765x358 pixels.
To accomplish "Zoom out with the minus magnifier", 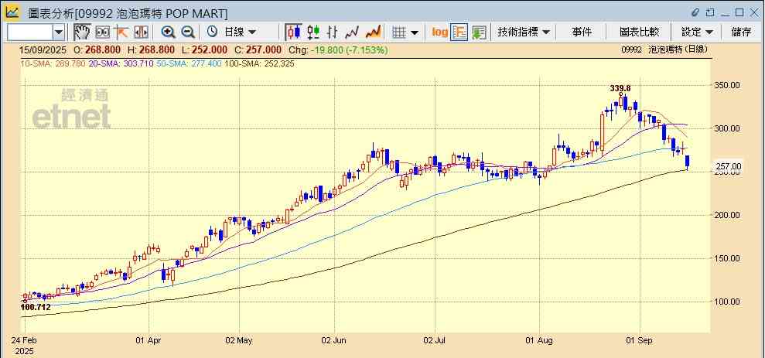I will click(188, 32).
